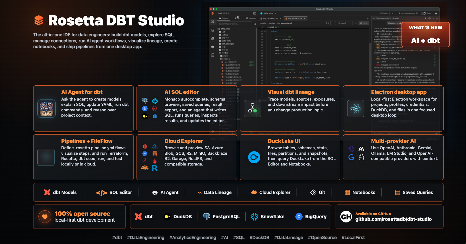The width and height of the screenshot is (466, 244).
Task: Close the AI chat panel
Action: [437, 18]
